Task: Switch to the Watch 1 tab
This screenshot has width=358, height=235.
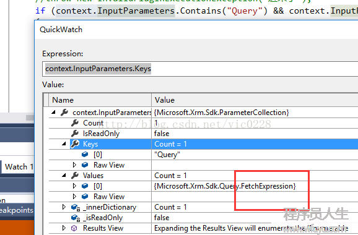Action: 18,167
